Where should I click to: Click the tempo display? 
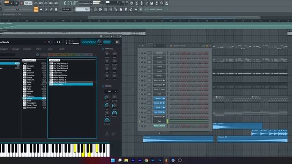[28, 3]
